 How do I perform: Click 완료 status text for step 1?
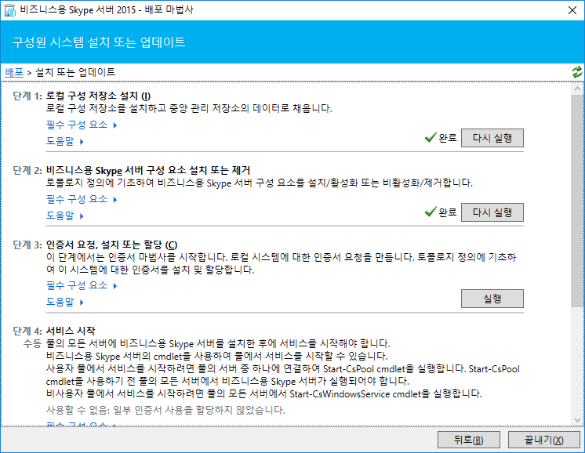click(448, 138)
